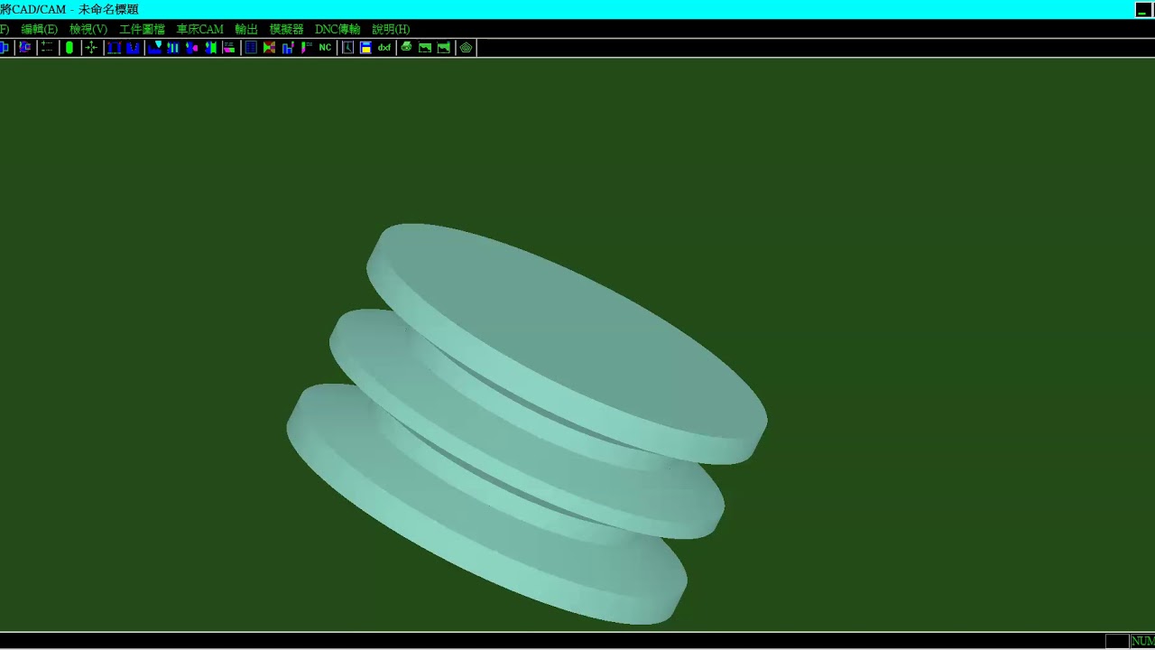This screenshot has width=1155, height=650.
Task: Click the blue and yellow save disk icon
Action: (365, 48)
